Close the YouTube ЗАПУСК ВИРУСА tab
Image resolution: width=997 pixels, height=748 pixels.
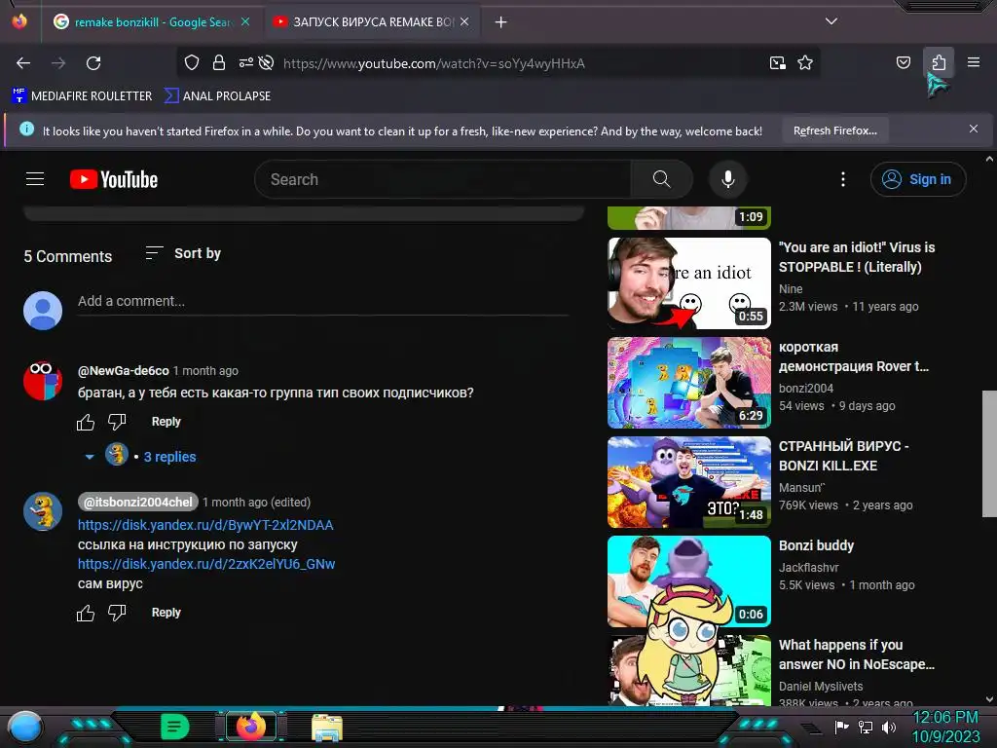pos(464,21)
